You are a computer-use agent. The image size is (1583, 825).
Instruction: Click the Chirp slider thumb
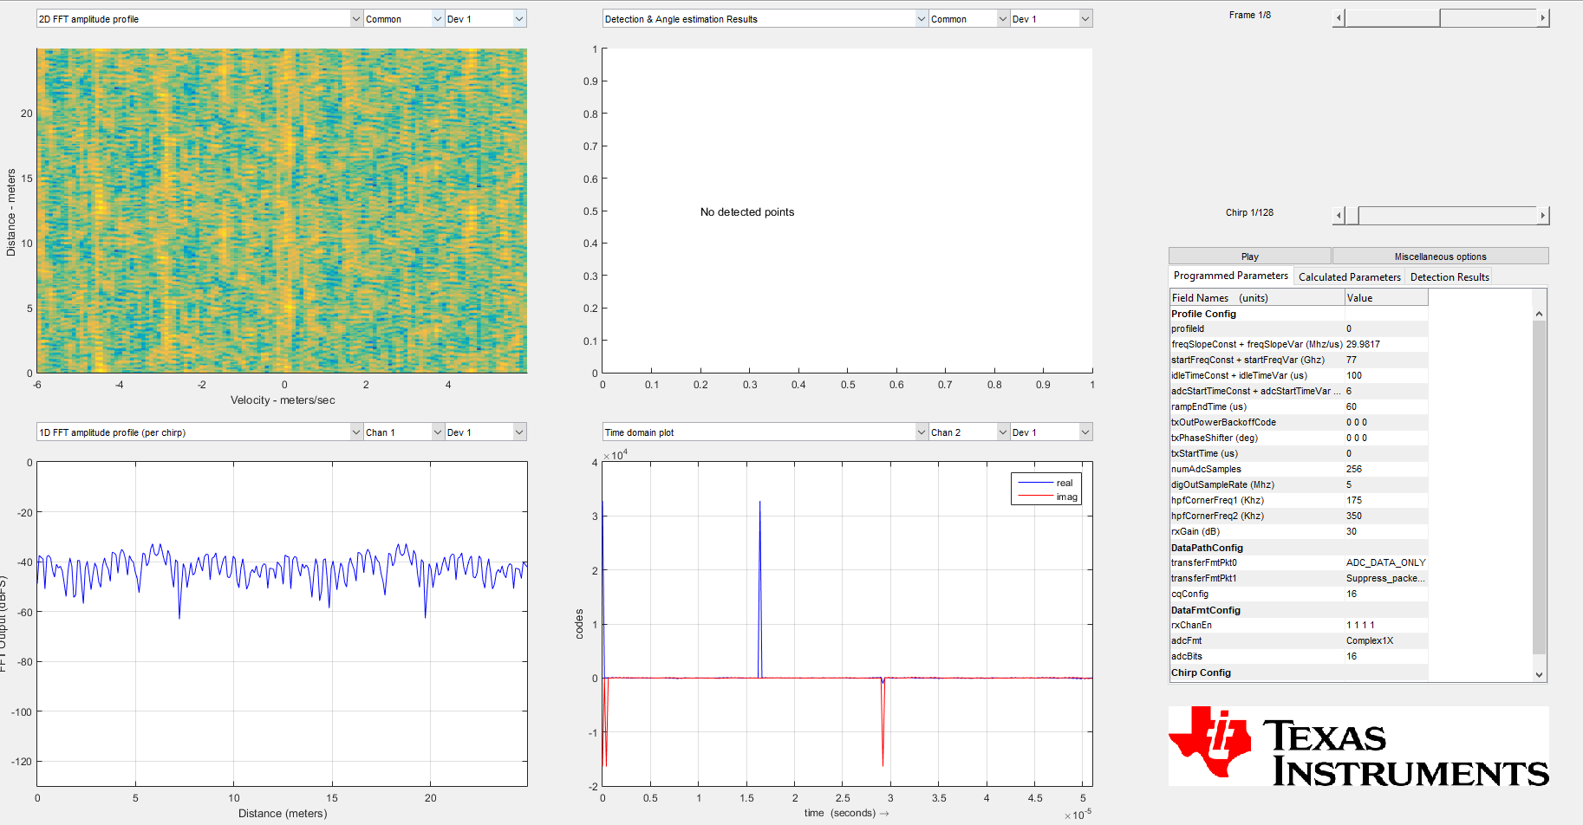tap(1352, 215)
